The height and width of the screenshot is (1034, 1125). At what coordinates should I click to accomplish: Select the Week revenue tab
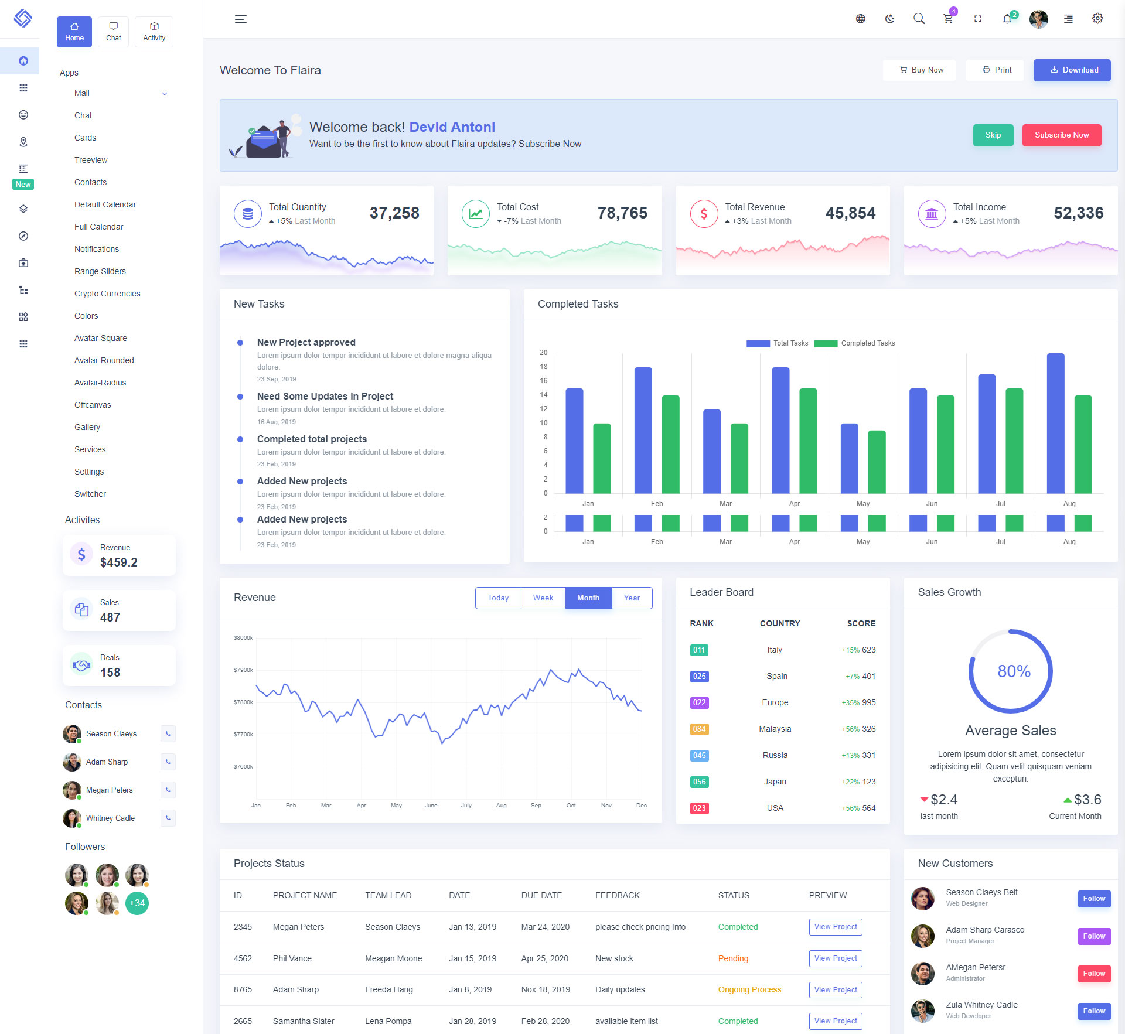click(543, 598)
